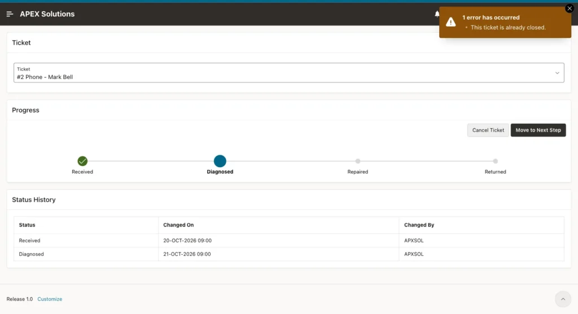The width and height of the screenshot is (578, 314).
Task: Click the notification bell icon
Action: [x=437, y=14]
